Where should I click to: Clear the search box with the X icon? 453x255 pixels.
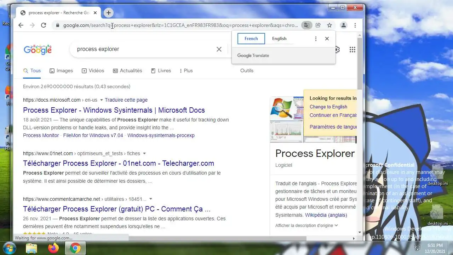point(219,49)
